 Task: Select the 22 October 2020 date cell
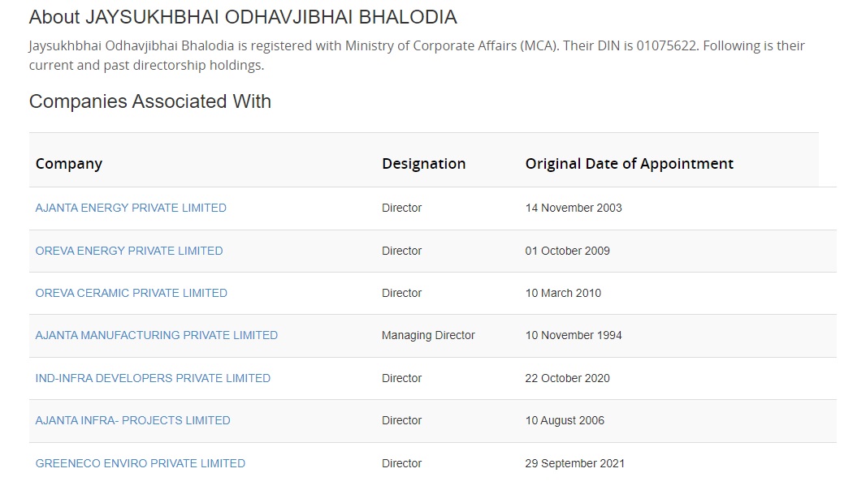coord(567,378)
